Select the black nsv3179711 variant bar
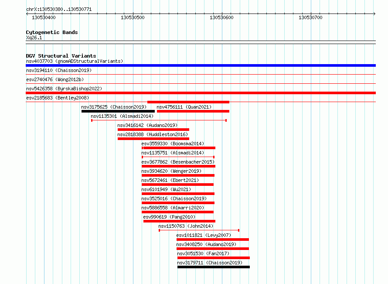 [214, 267]
